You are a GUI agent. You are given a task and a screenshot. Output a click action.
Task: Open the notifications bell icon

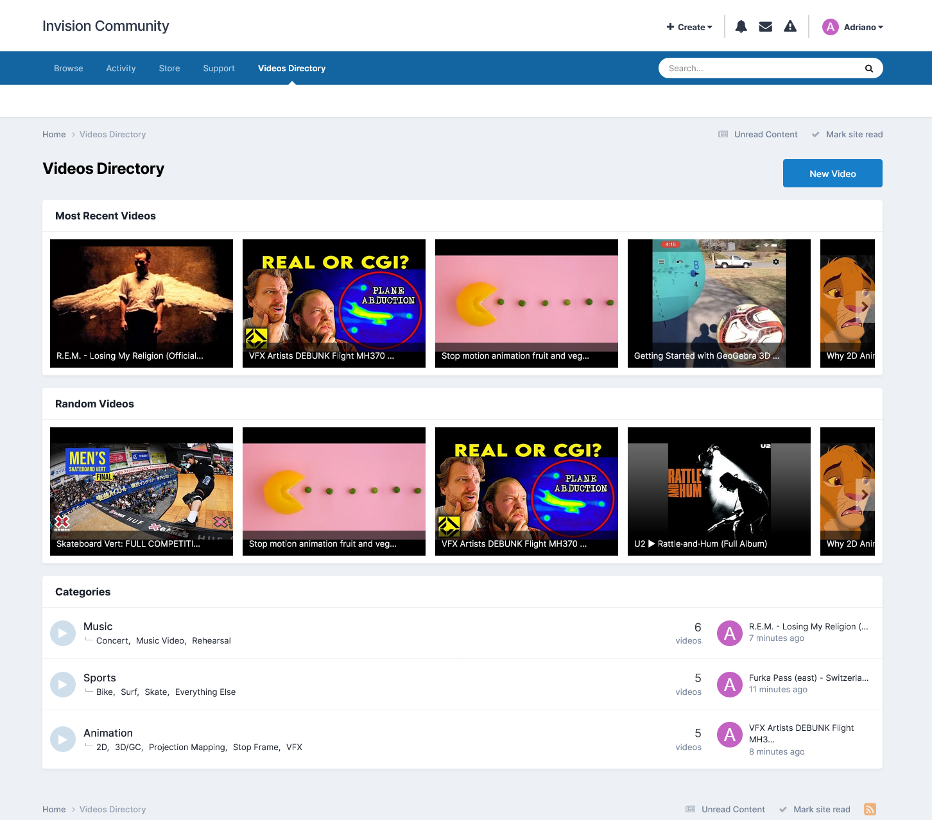(x=741, y=26)
